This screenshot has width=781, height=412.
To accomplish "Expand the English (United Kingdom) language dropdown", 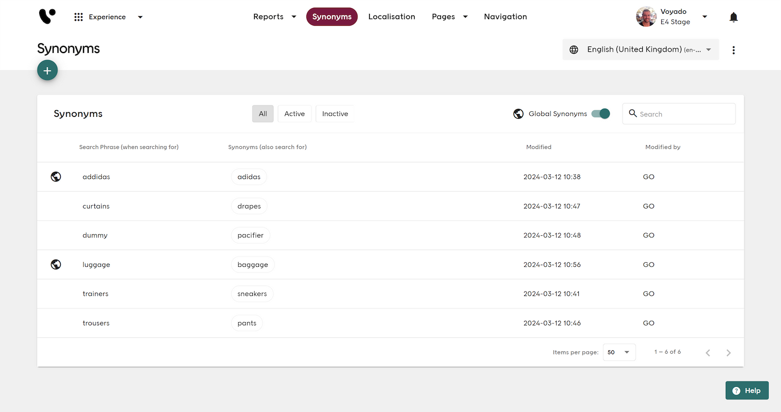I will coord(640,50).
